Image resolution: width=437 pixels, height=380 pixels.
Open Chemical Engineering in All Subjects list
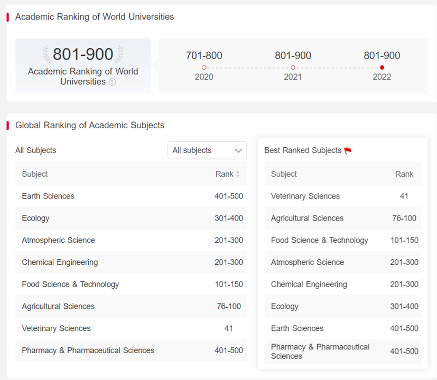tap(60, 262)
